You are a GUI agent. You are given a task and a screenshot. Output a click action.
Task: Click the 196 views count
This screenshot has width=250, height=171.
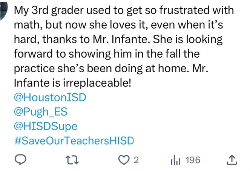193,160
